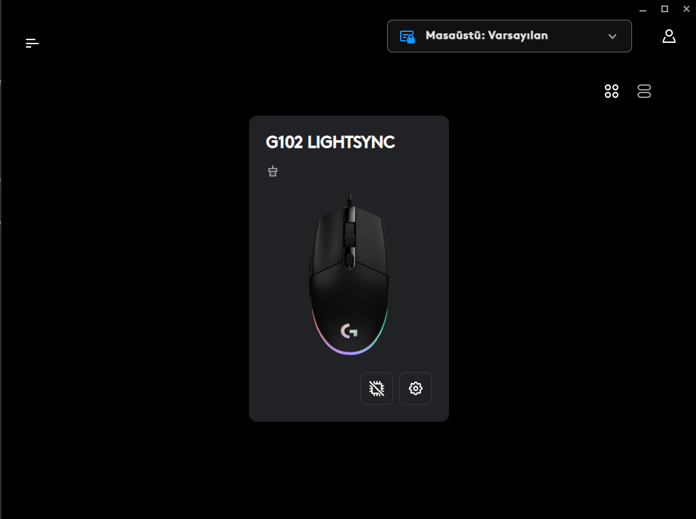
Task: Click the left button of mouse image
Action: (327, 242)
